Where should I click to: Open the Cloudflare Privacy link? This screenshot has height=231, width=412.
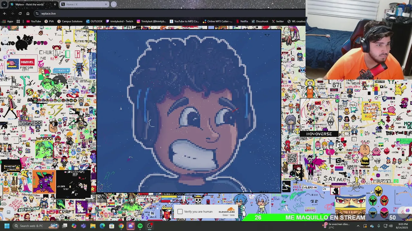225,215
